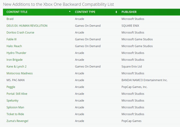Image resolution: width=180 pixels, height=127 pixels.
Task: Click the Splosion Man title link
Action: [x=15, y=107]
